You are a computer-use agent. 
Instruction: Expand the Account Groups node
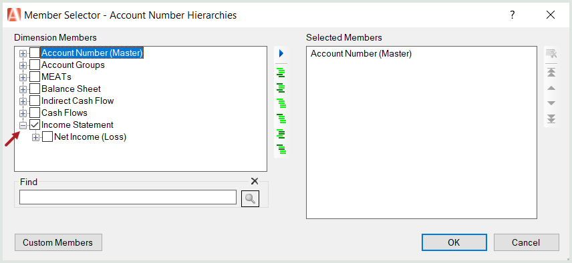point(23,65)
